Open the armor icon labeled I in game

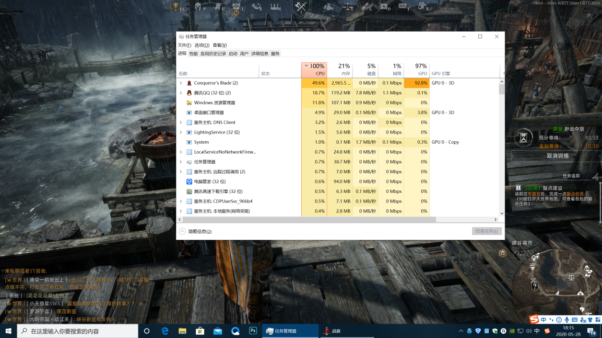[x=236, y=7]
